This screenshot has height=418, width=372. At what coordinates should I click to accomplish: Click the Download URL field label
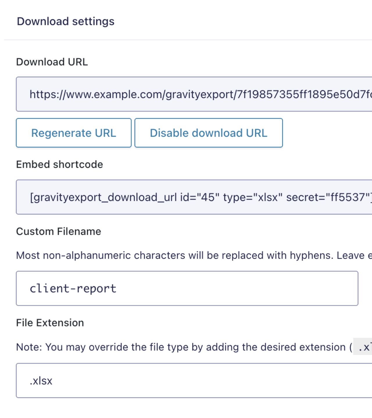point(52,62)
